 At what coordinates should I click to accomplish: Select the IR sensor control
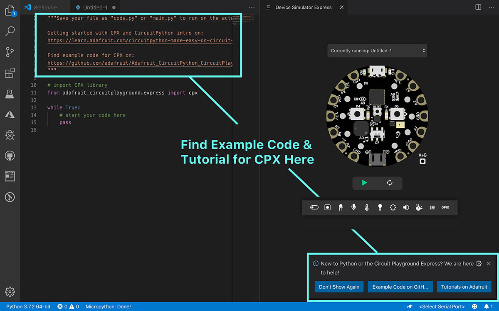[x=432, y=207]
